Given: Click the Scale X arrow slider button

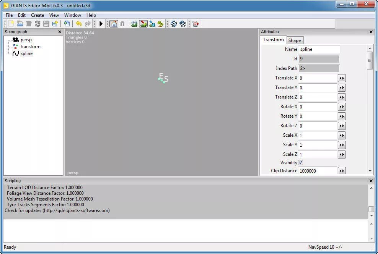Looking at the screenshot, I should click(342, 135).
